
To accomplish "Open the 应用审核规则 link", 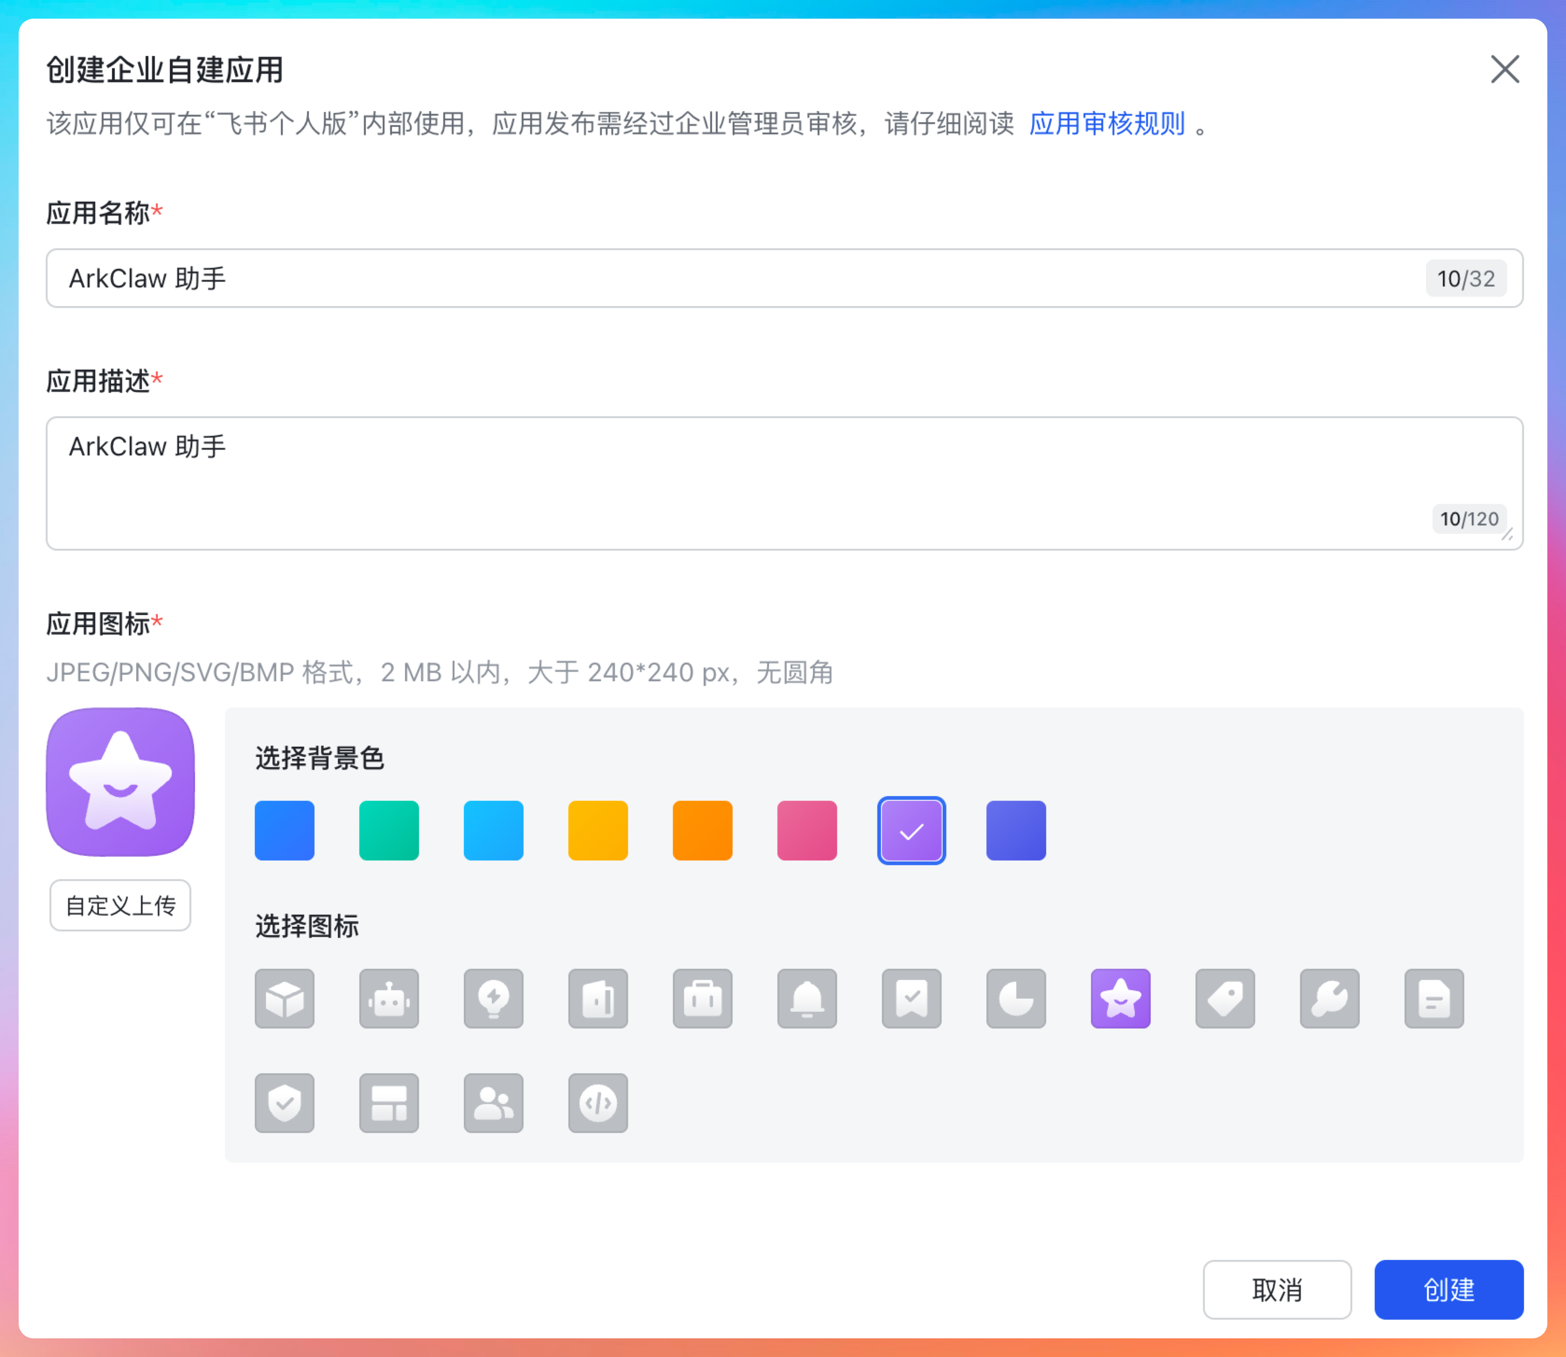I will tap(1106, 123).
